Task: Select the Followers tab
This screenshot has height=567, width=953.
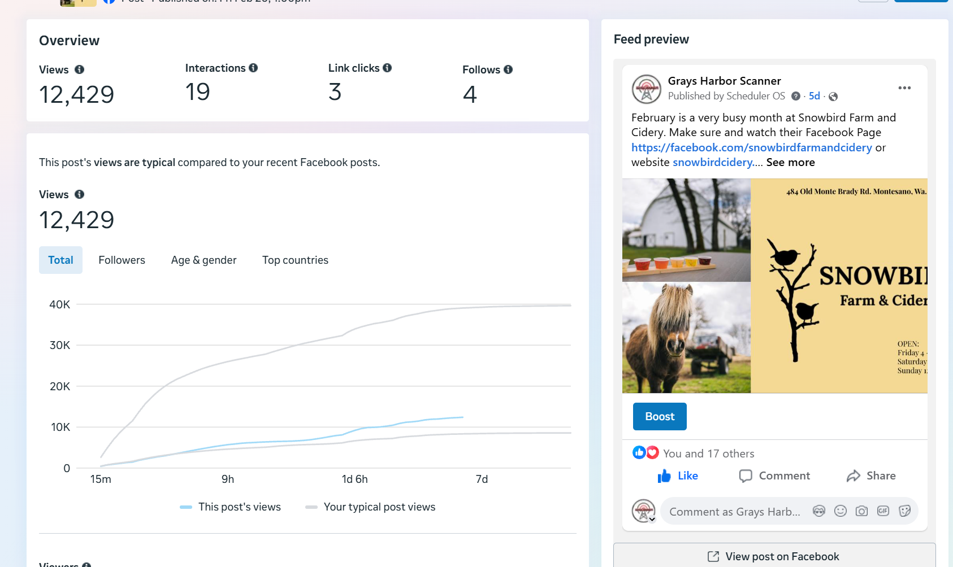Action: click(x=122, y=260)
